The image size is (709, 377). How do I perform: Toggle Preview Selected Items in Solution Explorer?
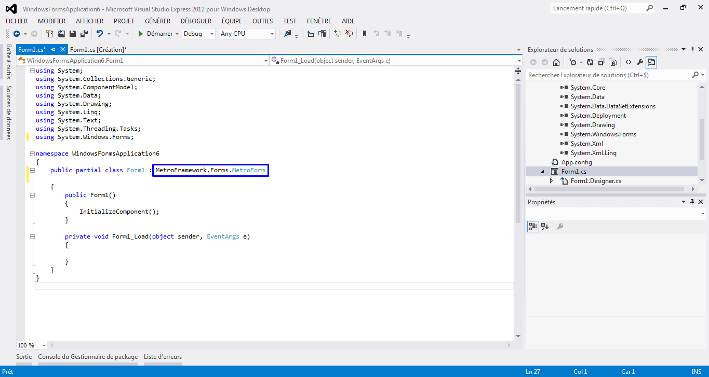coord(651,62)
